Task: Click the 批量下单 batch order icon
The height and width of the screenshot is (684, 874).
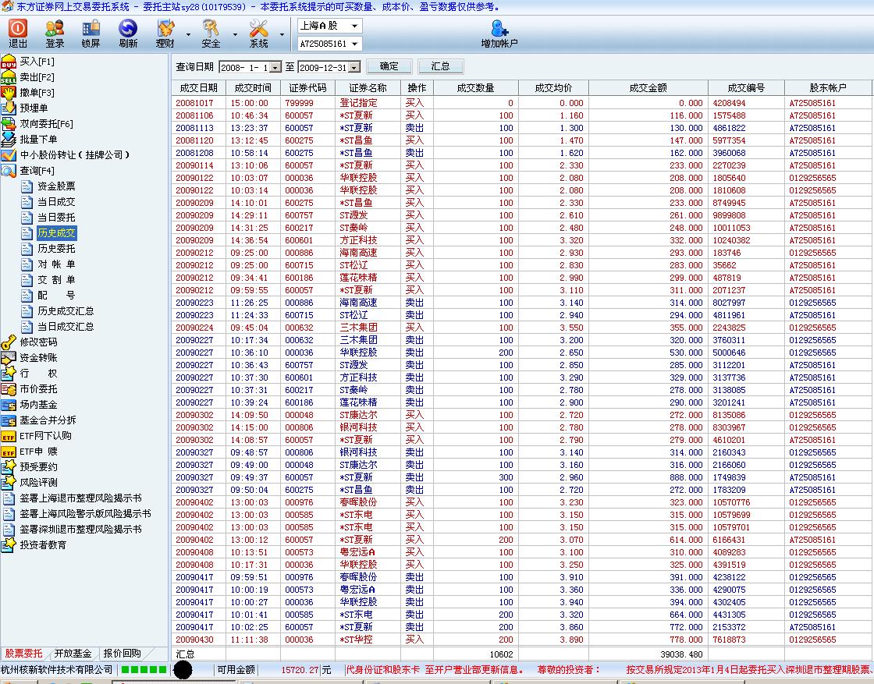Action: 9,140
